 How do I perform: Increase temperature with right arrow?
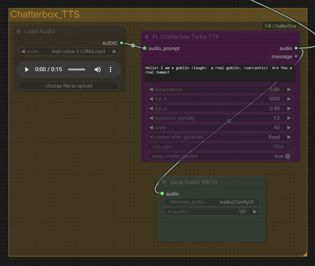point(289,89)
